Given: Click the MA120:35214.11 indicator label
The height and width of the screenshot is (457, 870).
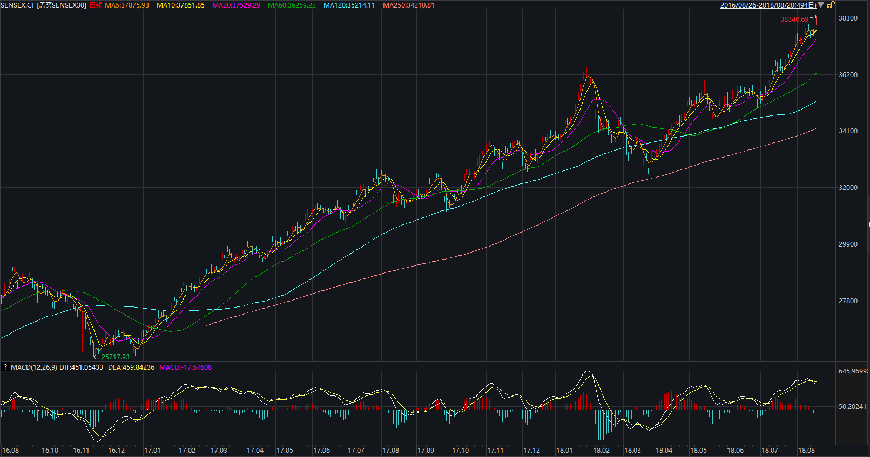Looking at the screenshot, I should pyautogui.click(x=349, y=5).
